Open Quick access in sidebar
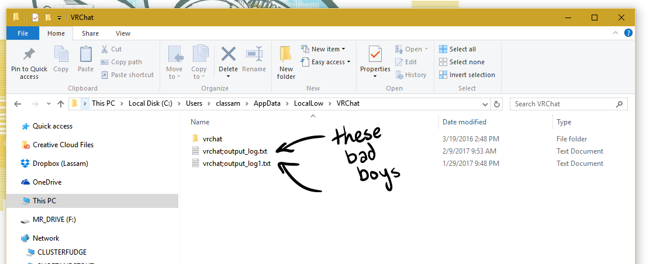The image size is (653, 264). coord(53,126)
